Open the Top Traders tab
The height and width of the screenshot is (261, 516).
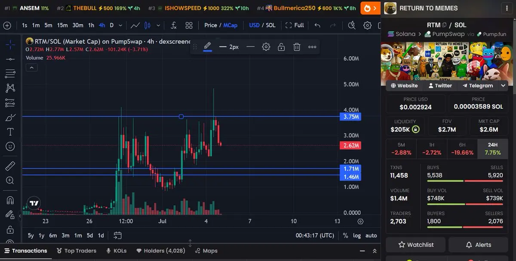pos(76,251)
